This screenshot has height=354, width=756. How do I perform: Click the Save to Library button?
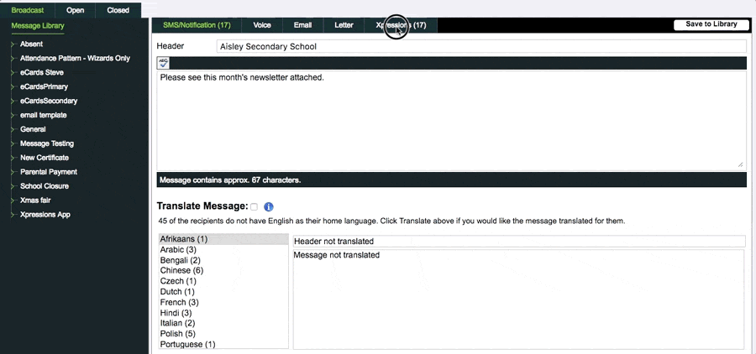[711, 24]
